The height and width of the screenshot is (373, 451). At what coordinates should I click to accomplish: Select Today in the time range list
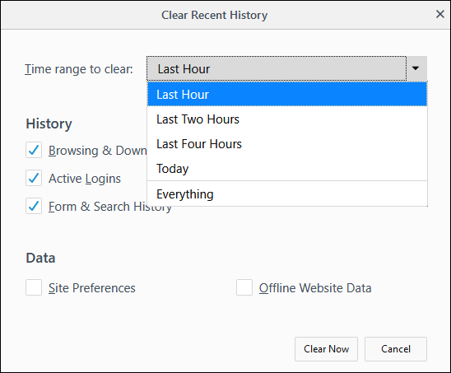pyautogui.click(x=287, y=169)
